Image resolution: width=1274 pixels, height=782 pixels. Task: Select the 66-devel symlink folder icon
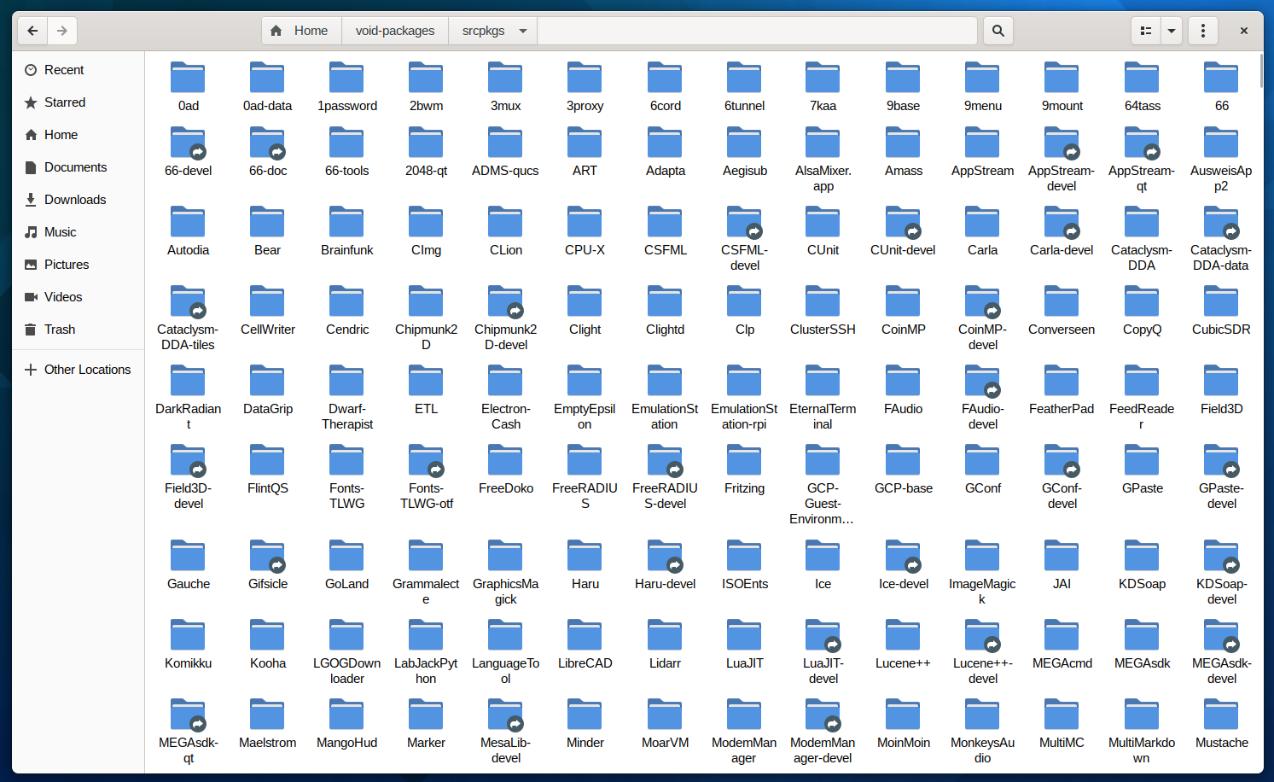pos(188,142)
